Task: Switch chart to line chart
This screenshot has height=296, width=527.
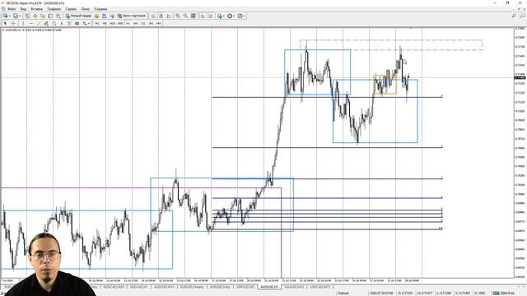Action: (169, 16)
